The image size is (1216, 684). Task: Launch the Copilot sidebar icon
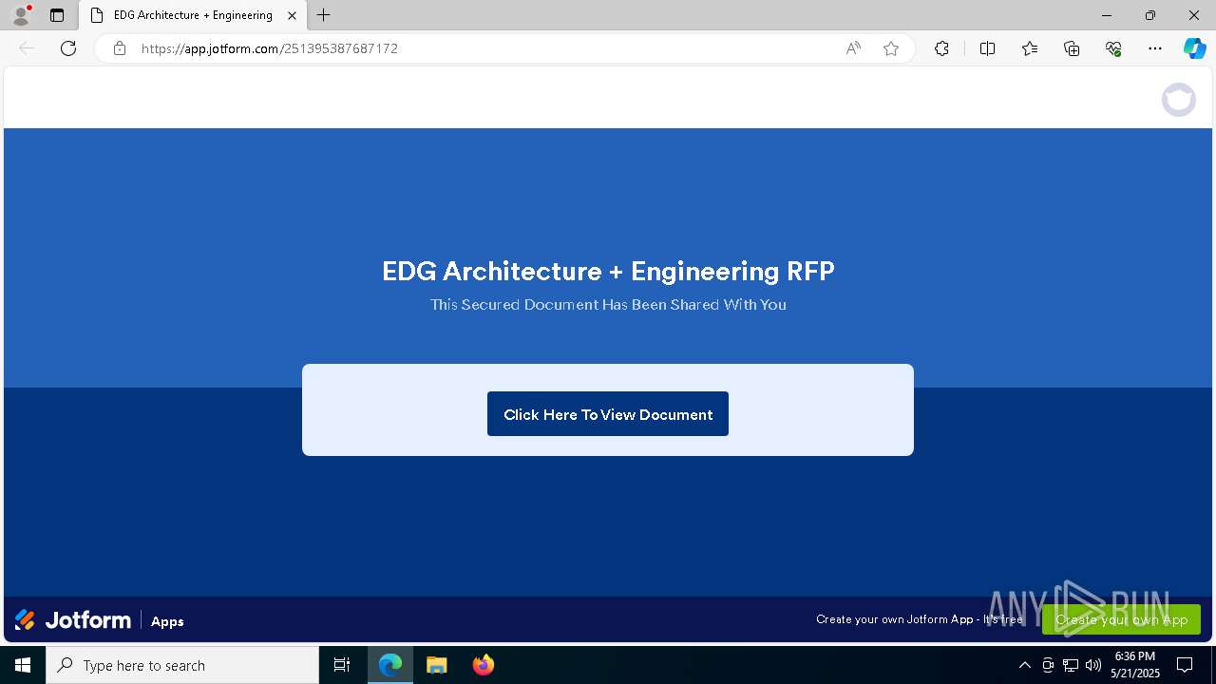point(1194,48)
